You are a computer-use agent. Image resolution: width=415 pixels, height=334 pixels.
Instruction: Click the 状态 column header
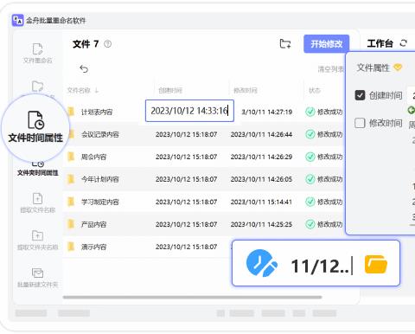tap(315, 91)
